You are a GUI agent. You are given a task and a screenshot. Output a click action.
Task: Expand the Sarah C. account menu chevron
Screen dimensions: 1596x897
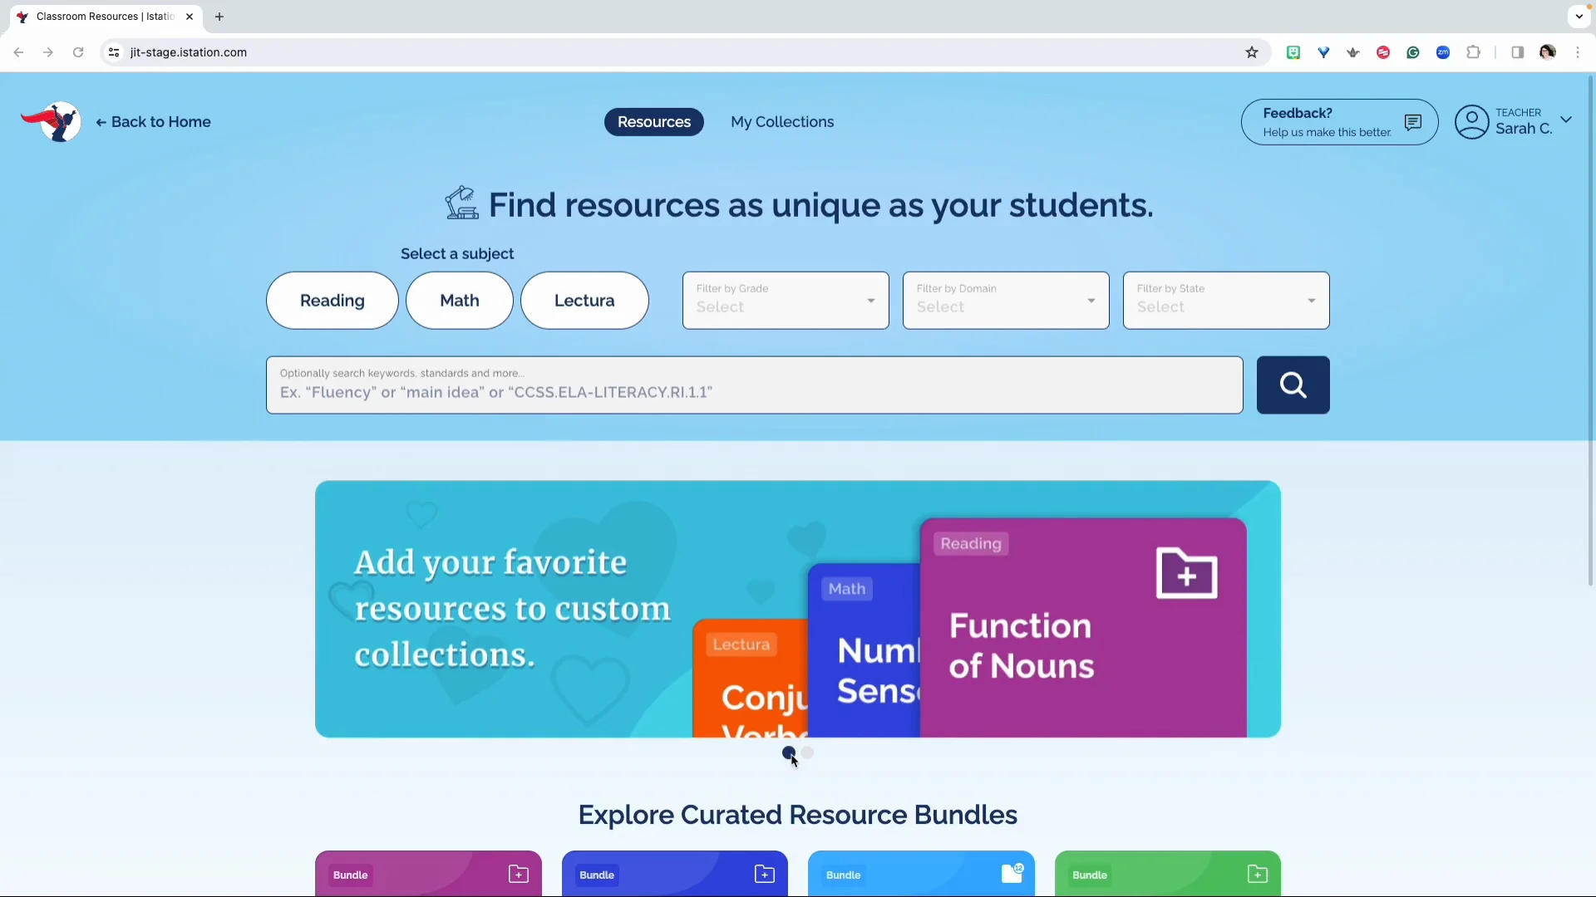tap(1566, 120)
